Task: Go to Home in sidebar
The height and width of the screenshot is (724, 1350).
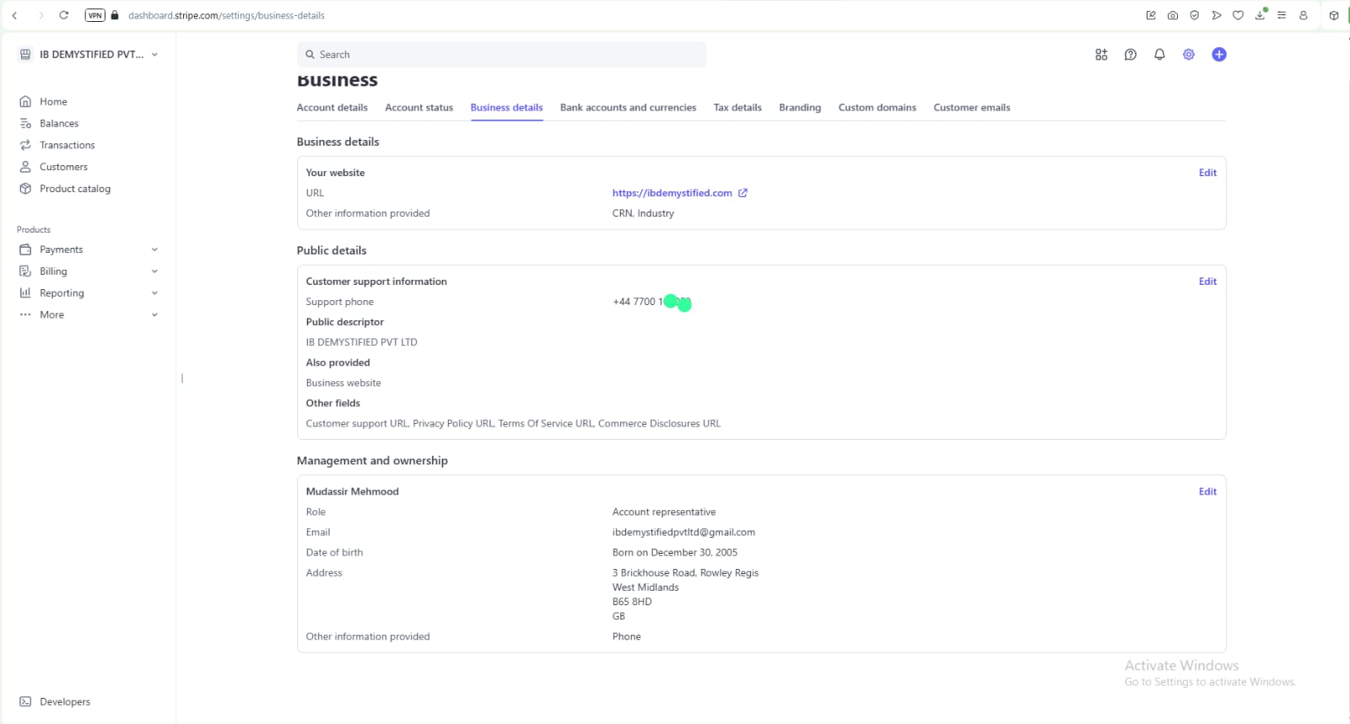Action: (53, 102)
